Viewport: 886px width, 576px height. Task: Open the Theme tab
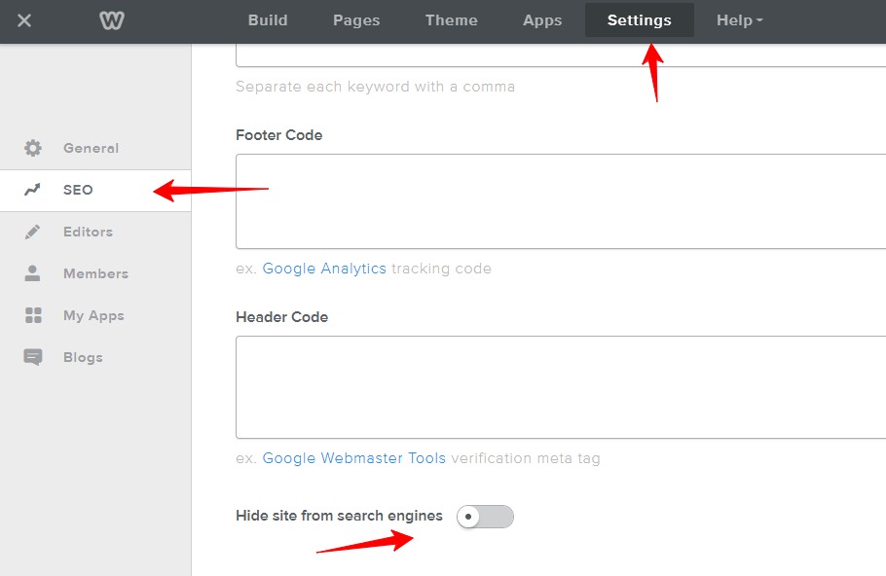451,20
